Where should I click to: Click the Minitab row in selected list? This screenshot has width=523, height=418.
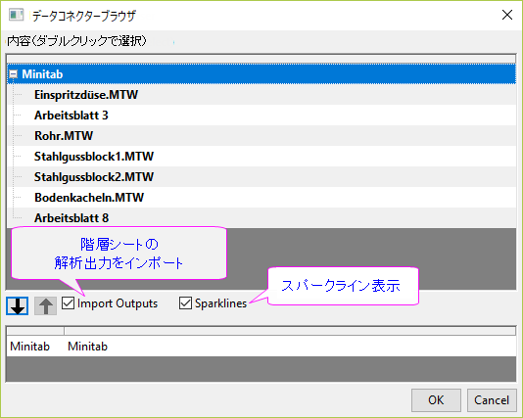pos(261,347)
